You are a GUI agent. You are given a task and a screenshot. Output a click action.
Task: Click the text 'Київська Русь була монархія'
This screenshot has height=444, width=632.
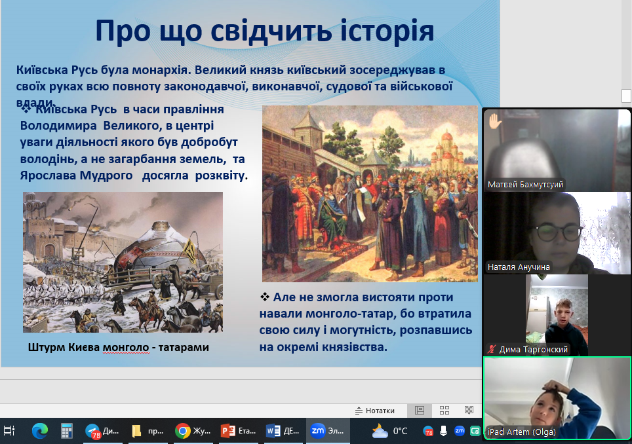[x=103, y=69]
